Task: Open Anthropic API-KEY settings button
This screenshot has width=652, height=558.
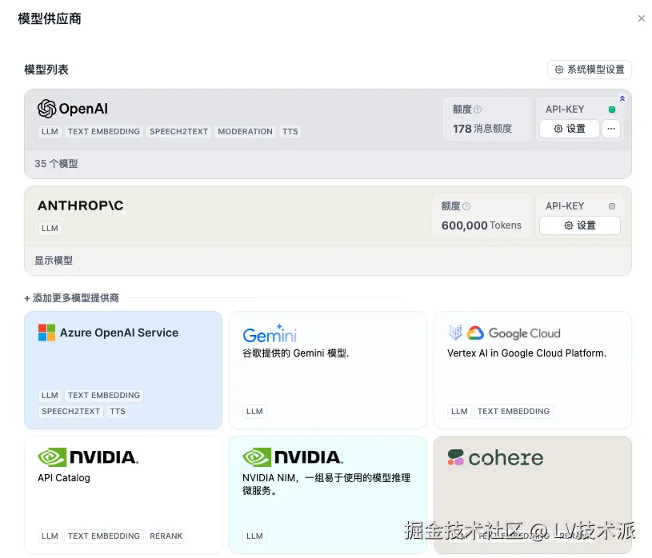Action: pos(580,225)
